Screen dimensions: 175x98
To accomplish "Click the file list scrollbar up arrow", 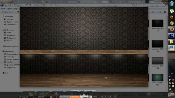I will [167, 15].
